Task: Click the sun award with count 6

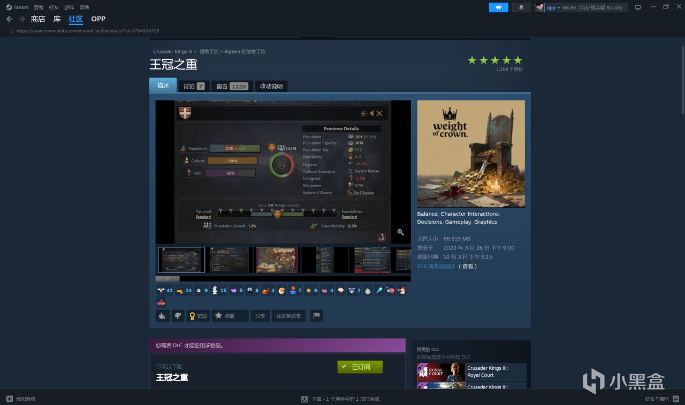Action: (311, 291)
